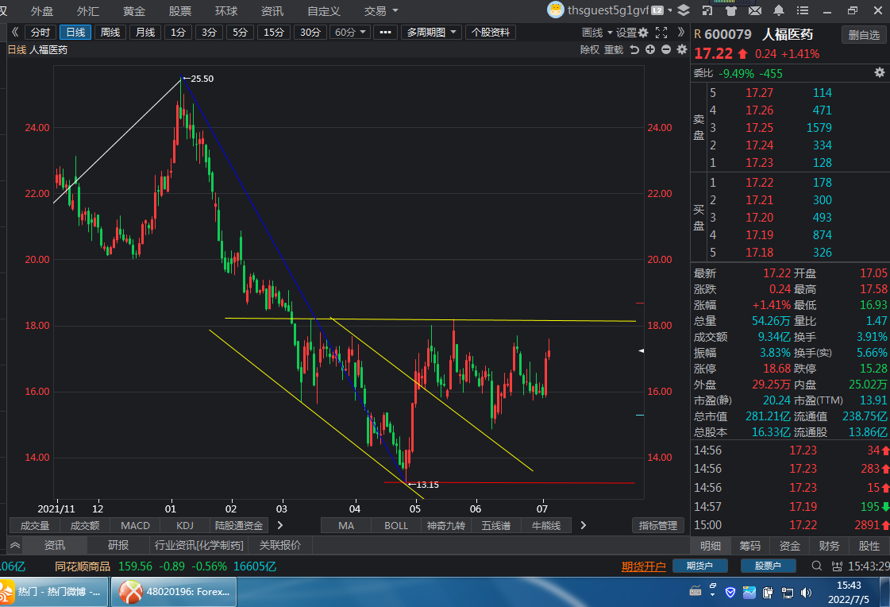This screenshot has height=607, width=890.
Task: Open the mail messages icon
Action: click(x=754, y=10)
